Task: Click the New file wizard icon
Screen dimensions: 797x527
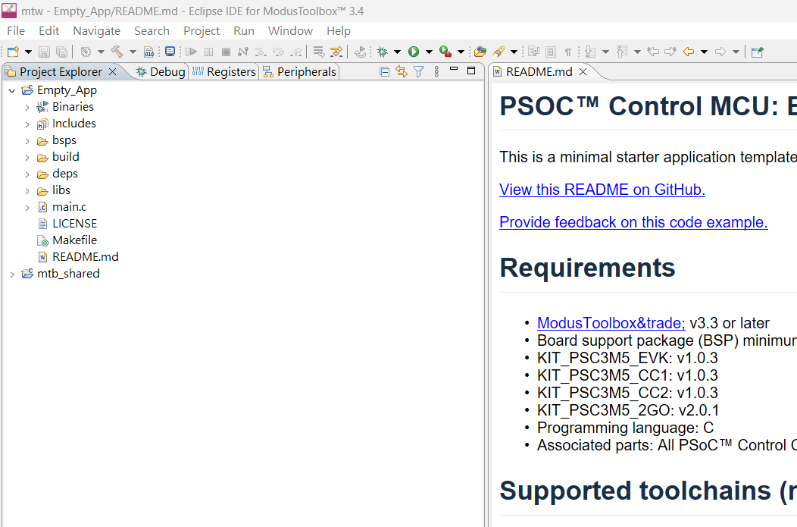Action: pos(13,52)
